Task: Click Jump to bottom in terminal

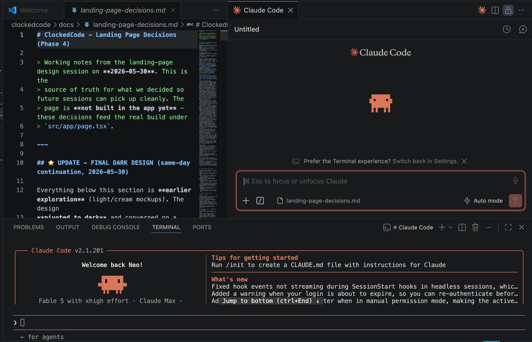Action: pos(271,301)
